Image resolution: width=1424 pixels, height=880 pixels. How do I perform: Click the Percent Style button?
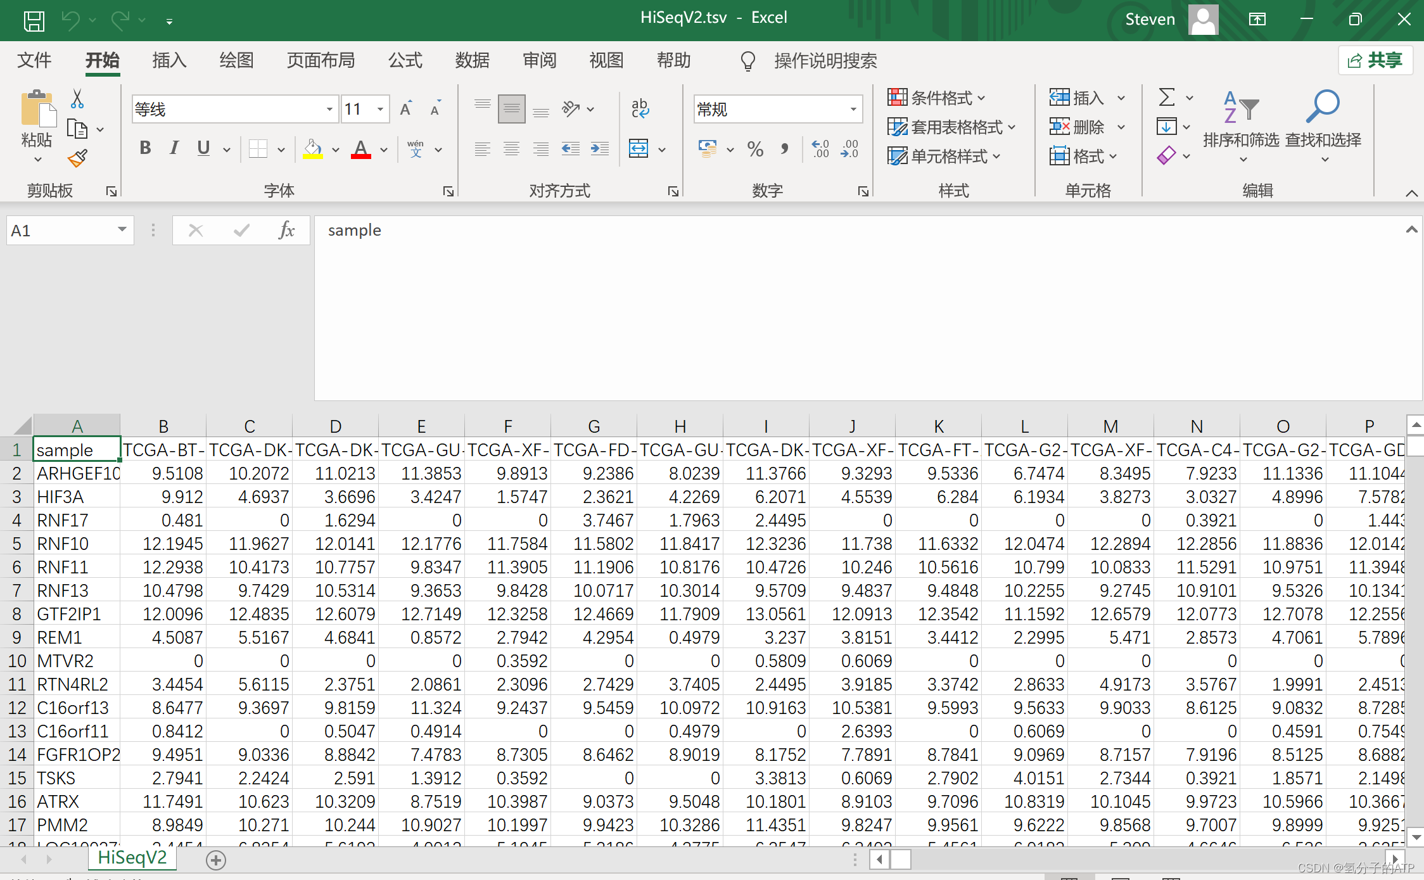pyautogui.click(x=755, y=150)
